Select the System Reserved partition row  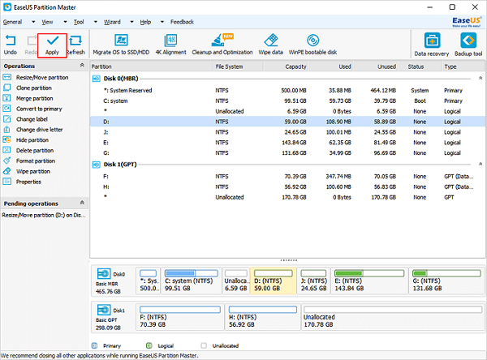(287, 90)
